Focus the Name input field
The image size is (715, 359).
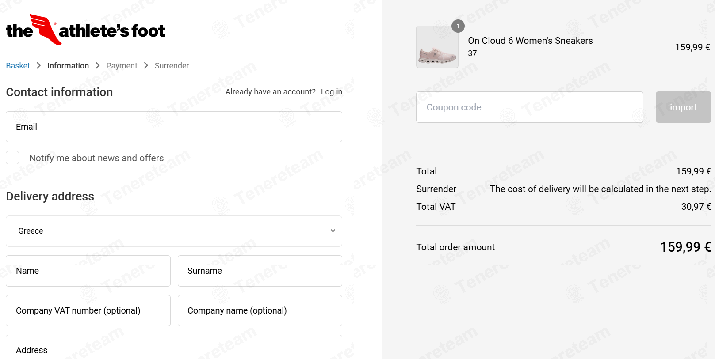(x=88, y=271)
